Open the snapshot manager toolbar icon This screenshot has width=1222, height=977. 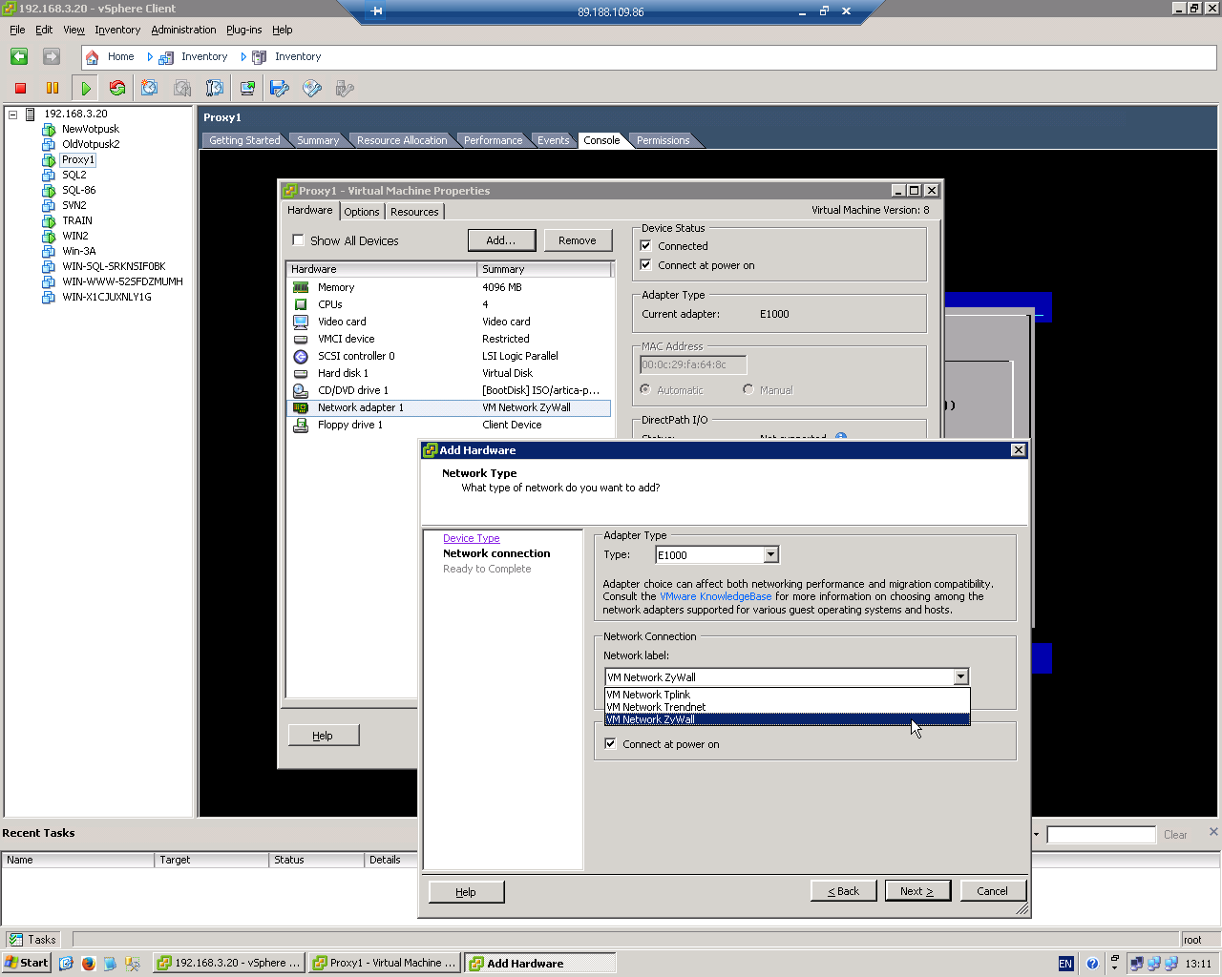click(x=215, y=89)
